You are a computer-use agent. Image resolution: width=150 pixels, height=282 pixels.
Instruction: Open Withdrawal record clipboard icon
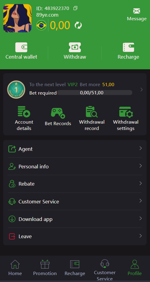[x=92, y=112]
